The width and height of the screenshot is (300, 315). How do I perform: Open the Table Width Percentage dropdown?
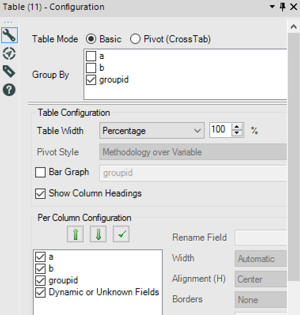pyautogui.click(x=152, y=130)
